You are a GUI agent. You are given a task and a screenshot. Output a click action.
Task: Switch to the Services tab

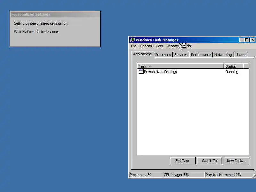tap(181, 55)
